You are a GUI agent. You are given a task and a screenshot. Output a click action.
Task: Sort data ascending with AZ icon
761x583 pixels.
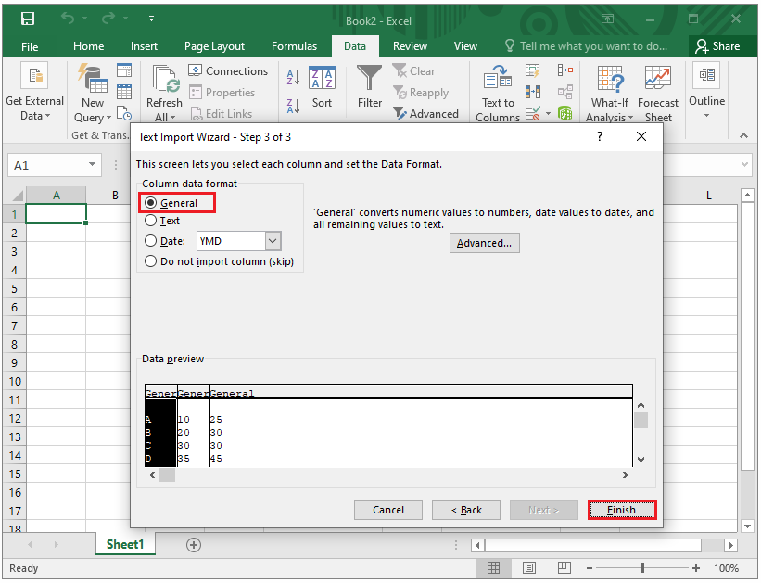[295, 74]
